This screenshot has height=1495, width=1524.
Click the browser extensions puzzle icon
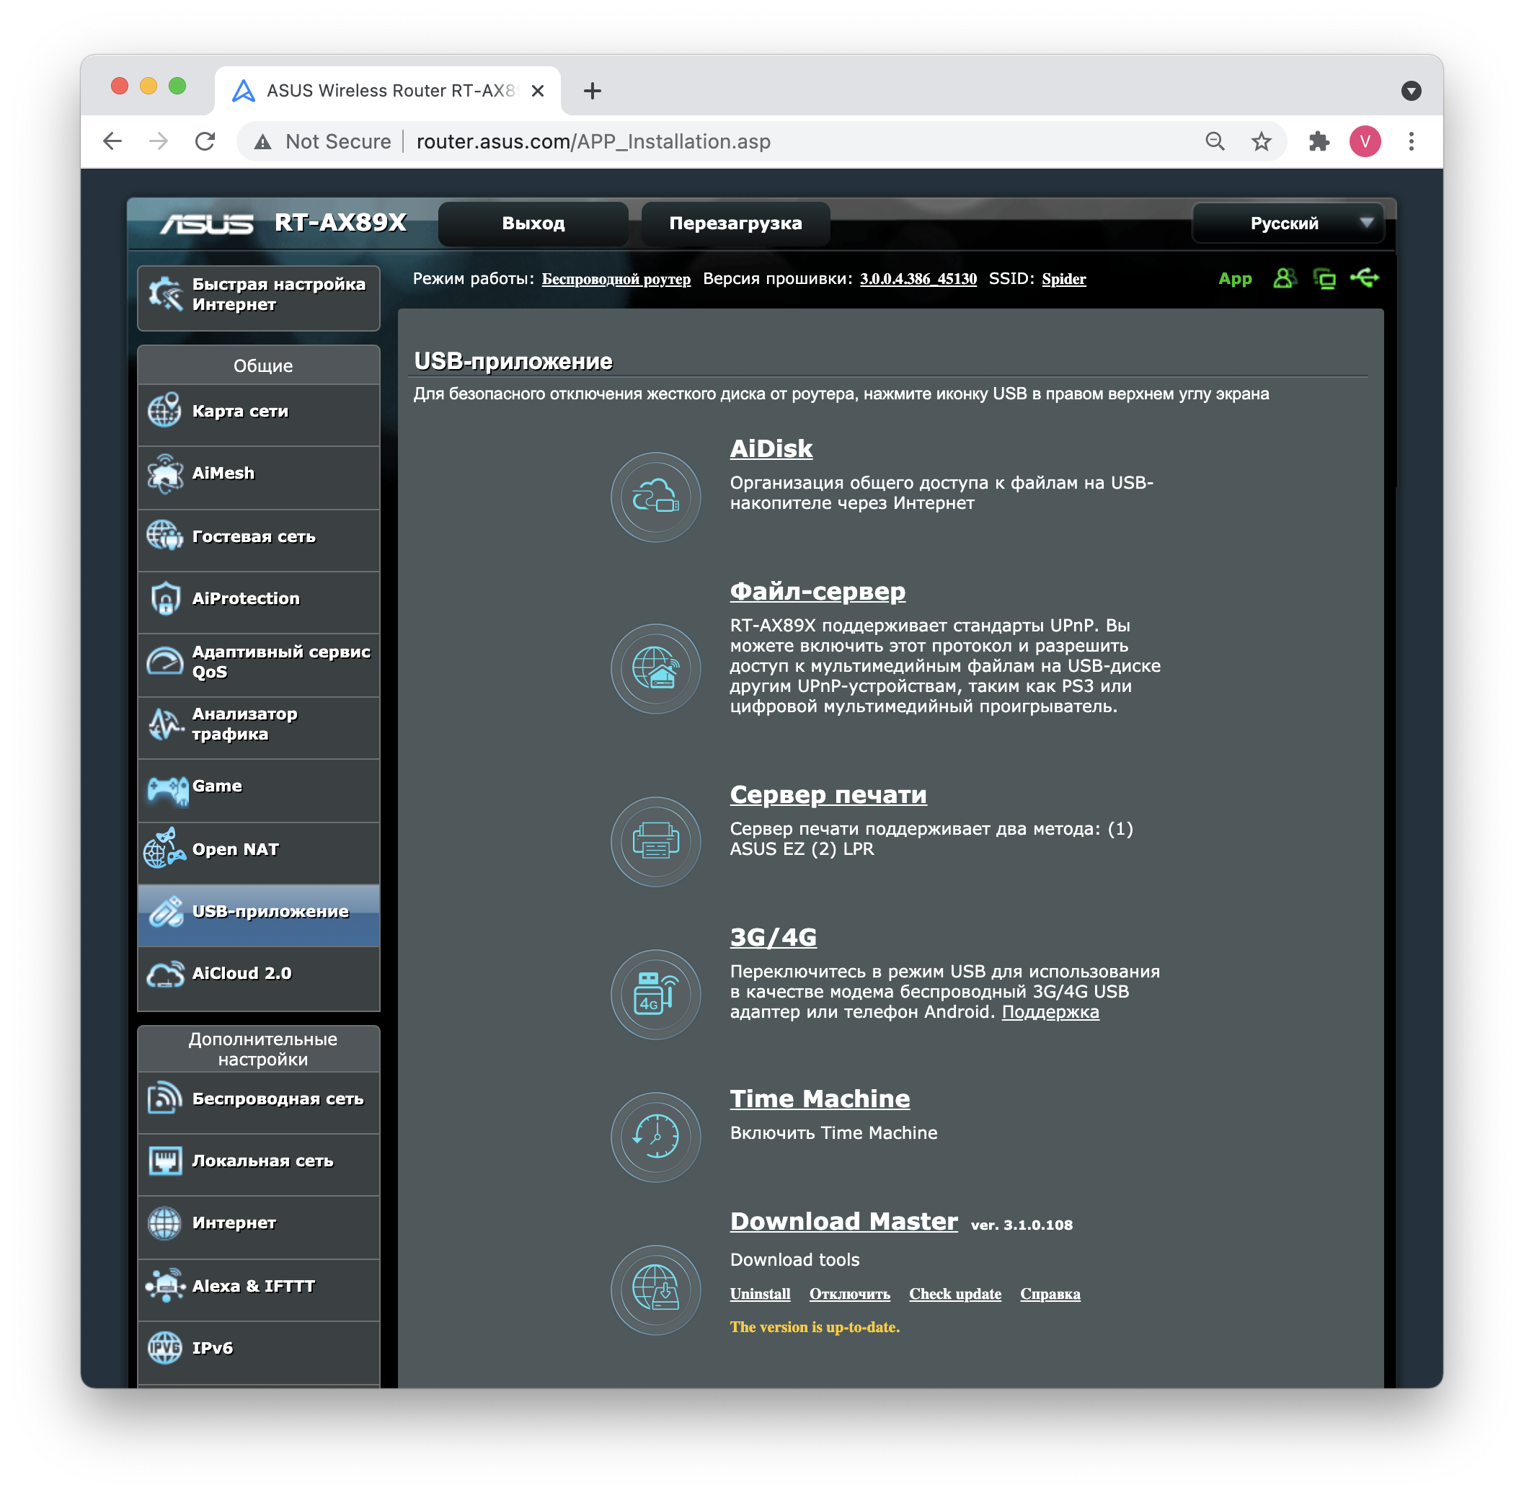click(x=1319, y=141)
